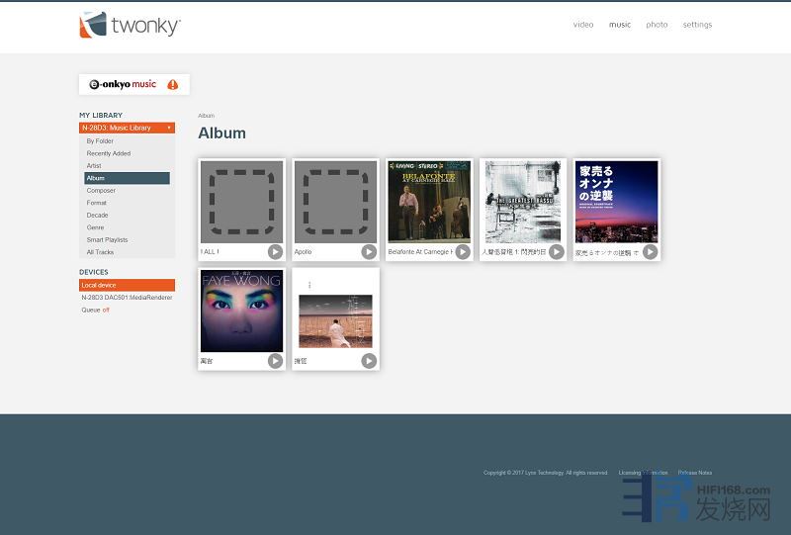
Task: Click the Twonky logo
Action: (x=130, y=25)
